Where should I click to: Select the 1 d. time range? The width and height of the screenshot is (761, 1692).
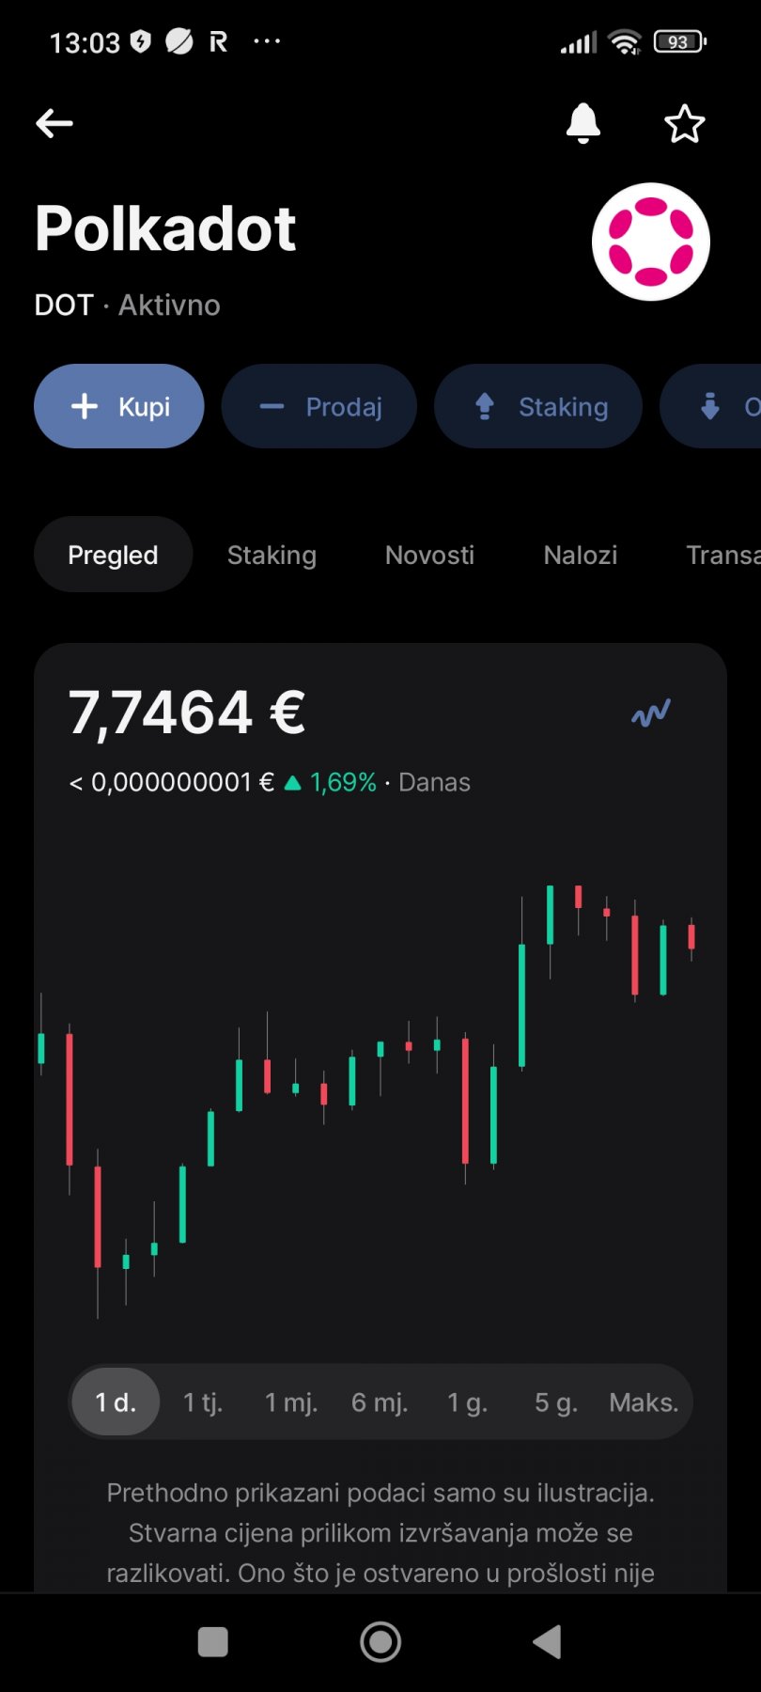tap(116, 1402)
